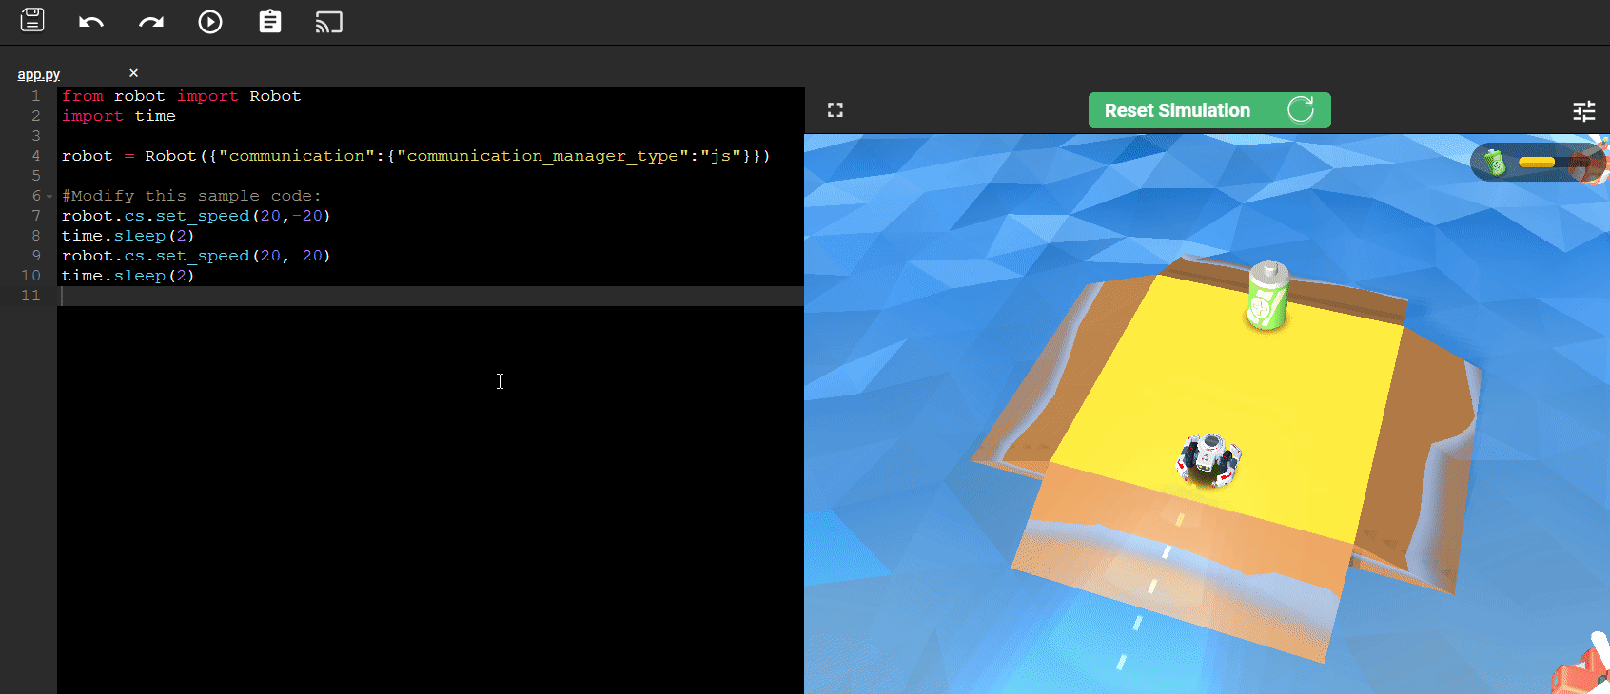Redo the last undone edit
This screenshot has height=694, width=1610.
(x=151, y=22)
